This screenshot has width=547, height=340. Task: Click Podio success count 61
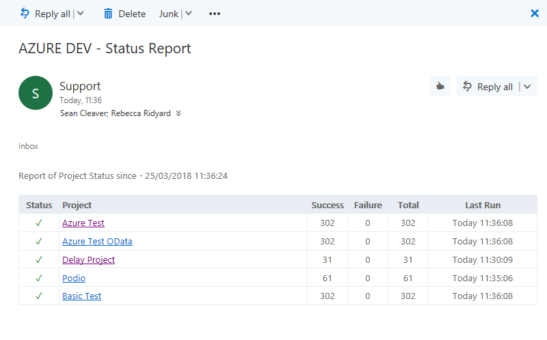pos(328,278)
